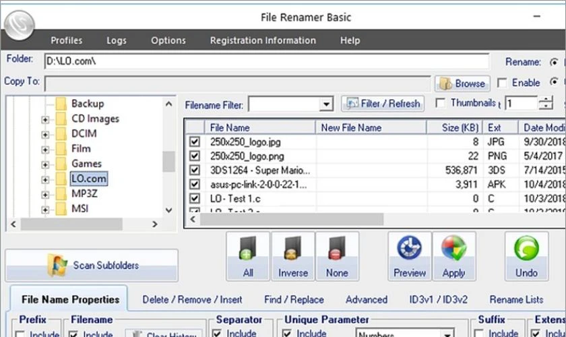Click the Preview icon button
This screenshot has width=566, height=337.
click(x=410, y=255)
